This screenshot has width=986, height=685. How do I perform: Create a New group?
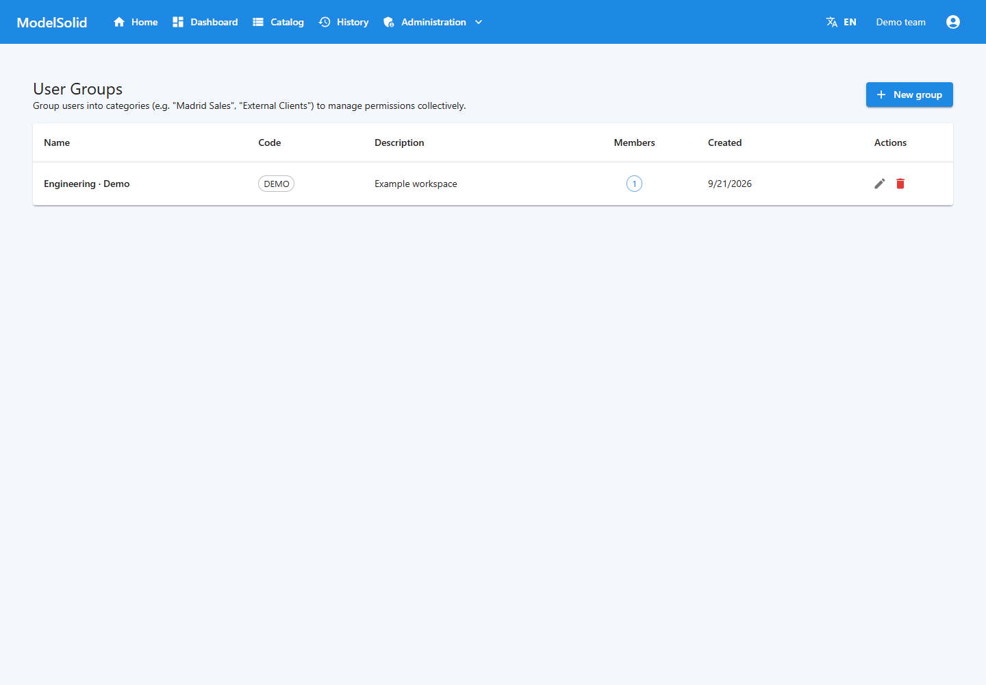coord(909,95)
